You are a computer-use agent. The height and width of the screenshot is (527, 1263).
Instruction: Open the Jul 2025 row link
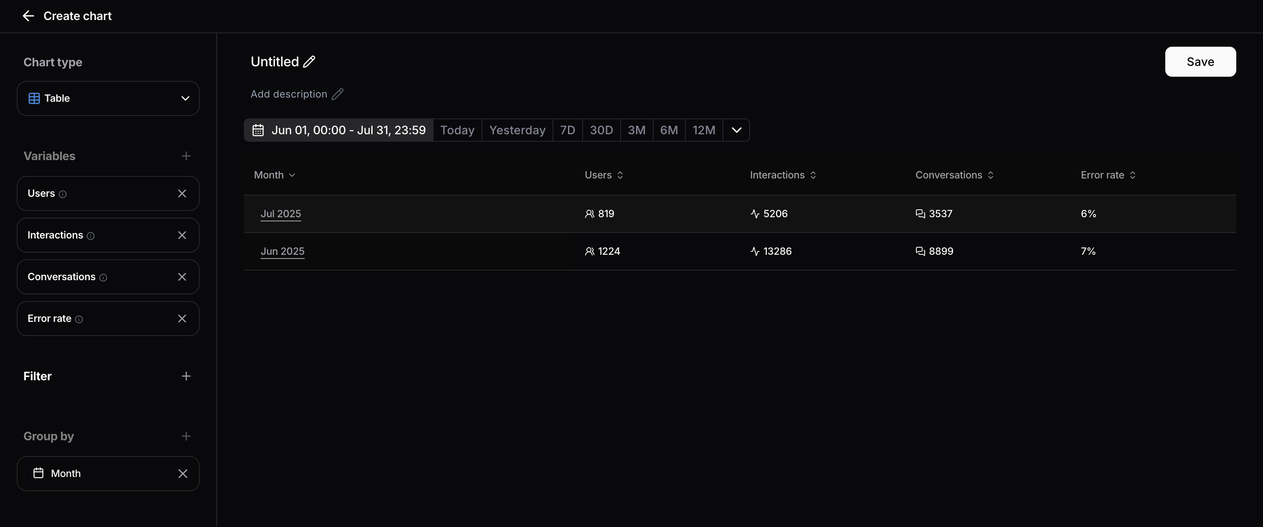(x=280, y=214)
